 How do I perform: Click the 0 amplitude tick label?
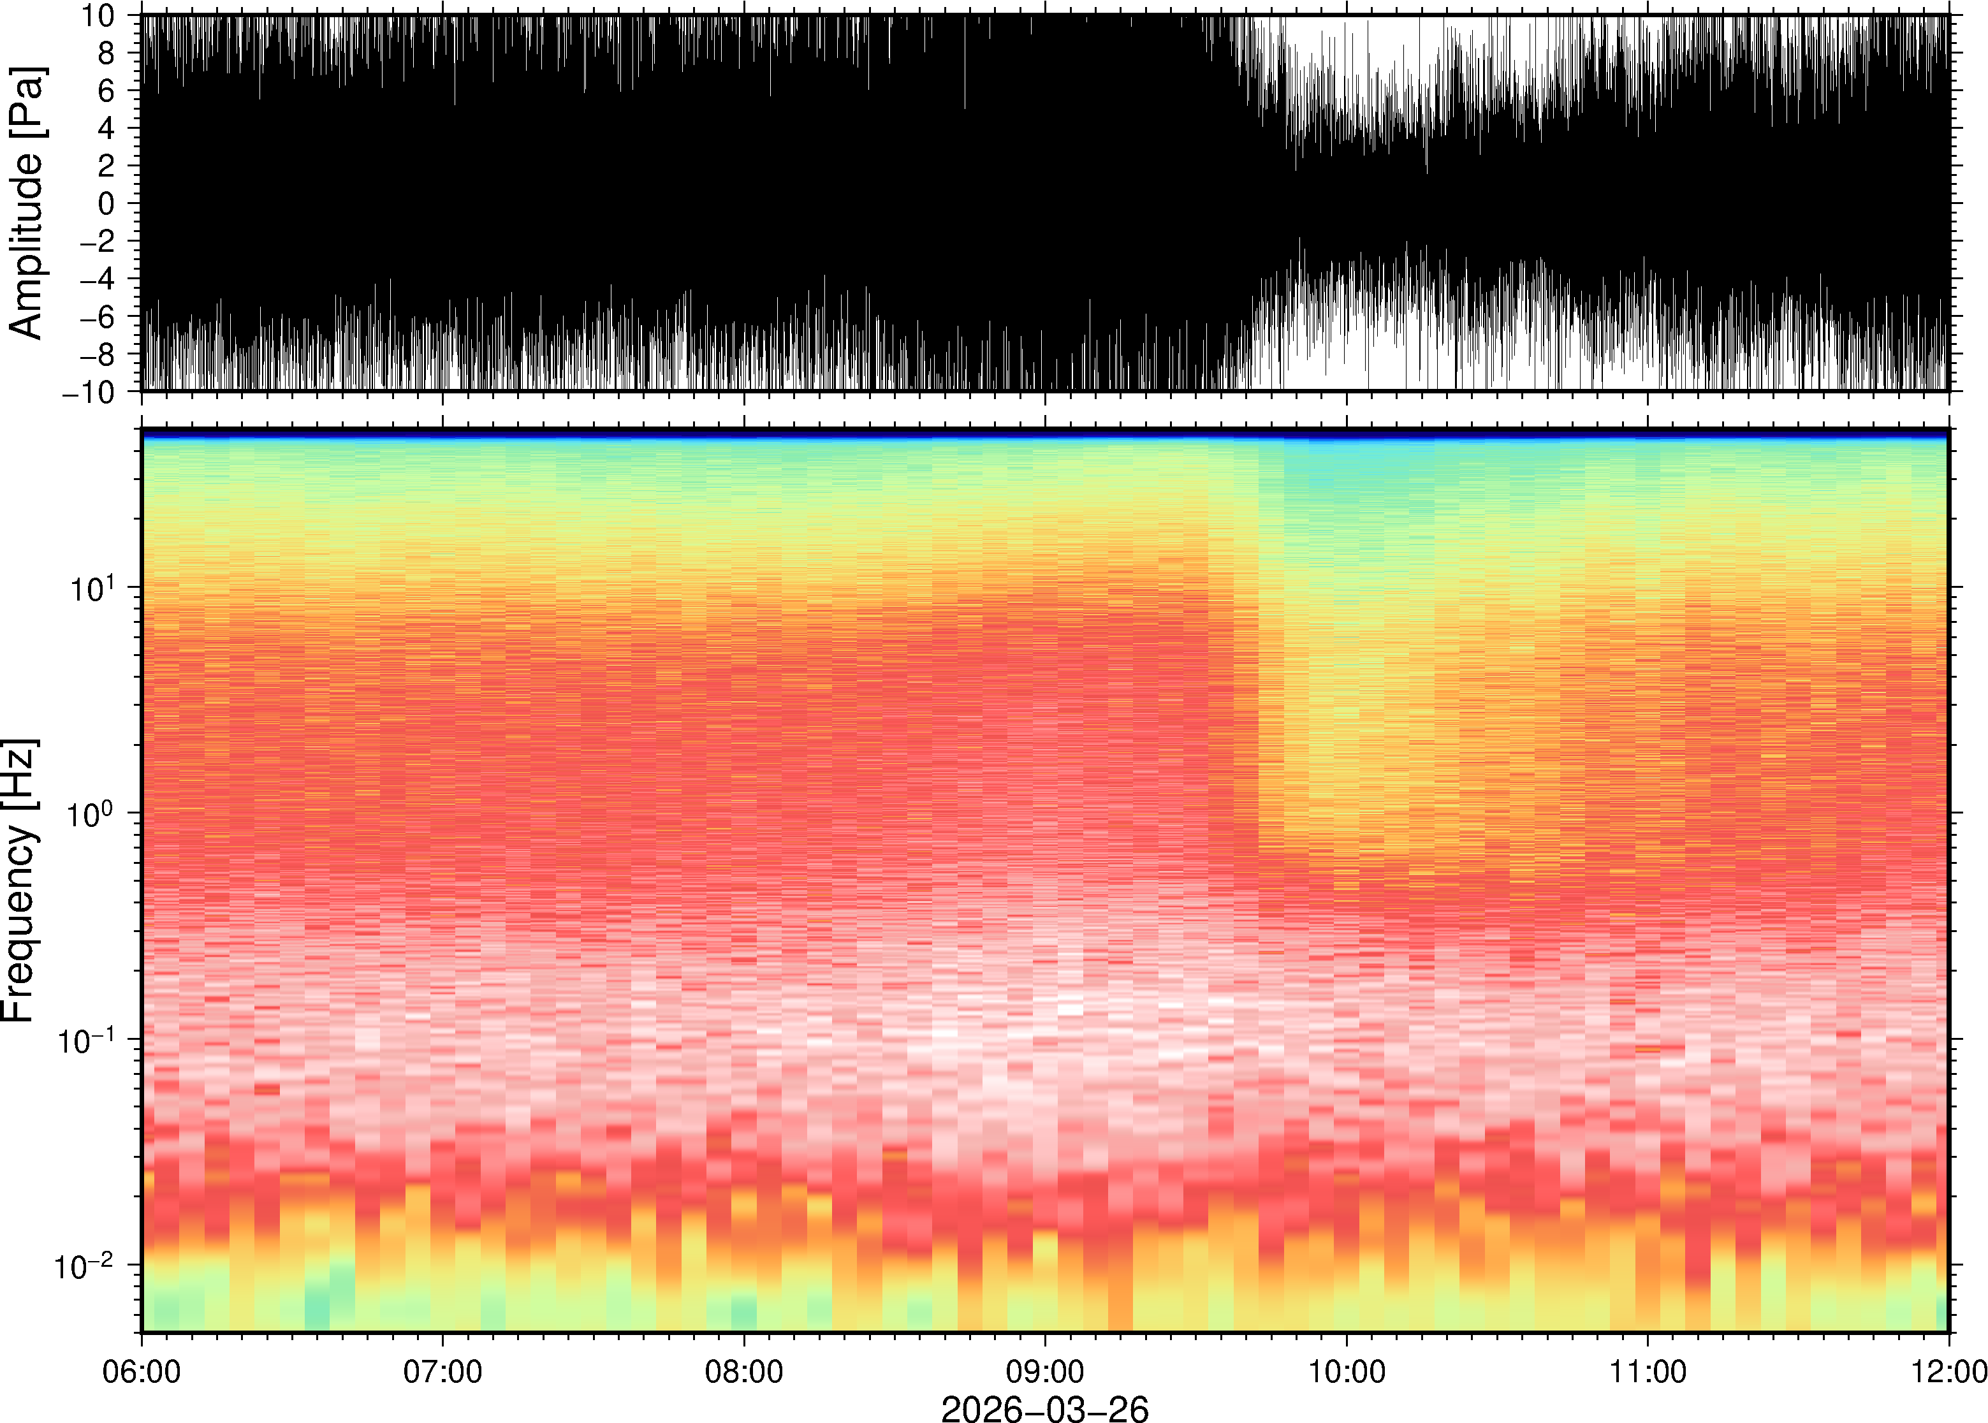[106, 203]
